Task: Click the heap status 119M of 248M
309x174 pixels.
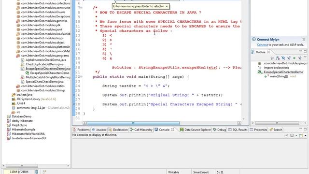Action: coord(19,172)
